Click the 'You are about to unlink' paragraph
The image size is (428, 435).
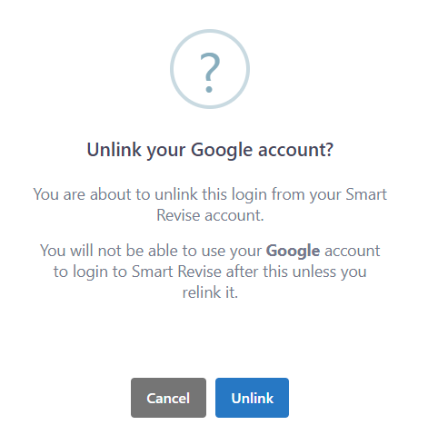[x=210, y=204]
